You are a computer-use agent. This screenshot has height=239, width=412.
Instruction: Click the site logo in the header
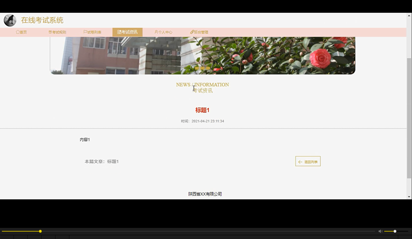[10, 20]
